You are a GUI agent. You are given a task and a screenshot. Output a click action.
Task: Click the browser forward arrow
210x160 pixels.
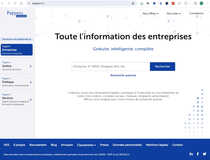9,3
